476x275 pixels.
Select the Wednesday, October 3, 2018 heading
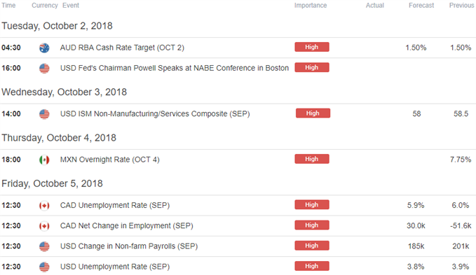pyautogui.click(x=64, y=92)
